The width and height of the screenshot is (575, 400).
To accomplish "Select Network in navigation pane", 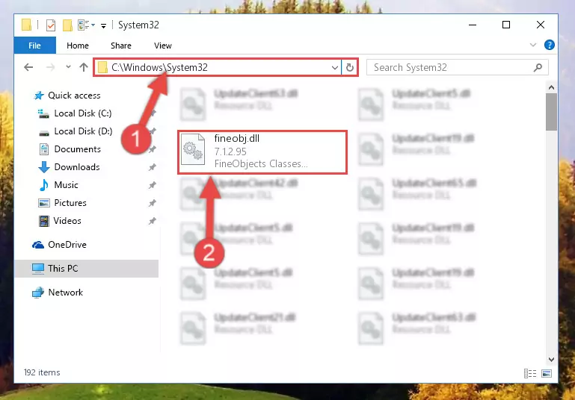I will [x=66, y=293].
